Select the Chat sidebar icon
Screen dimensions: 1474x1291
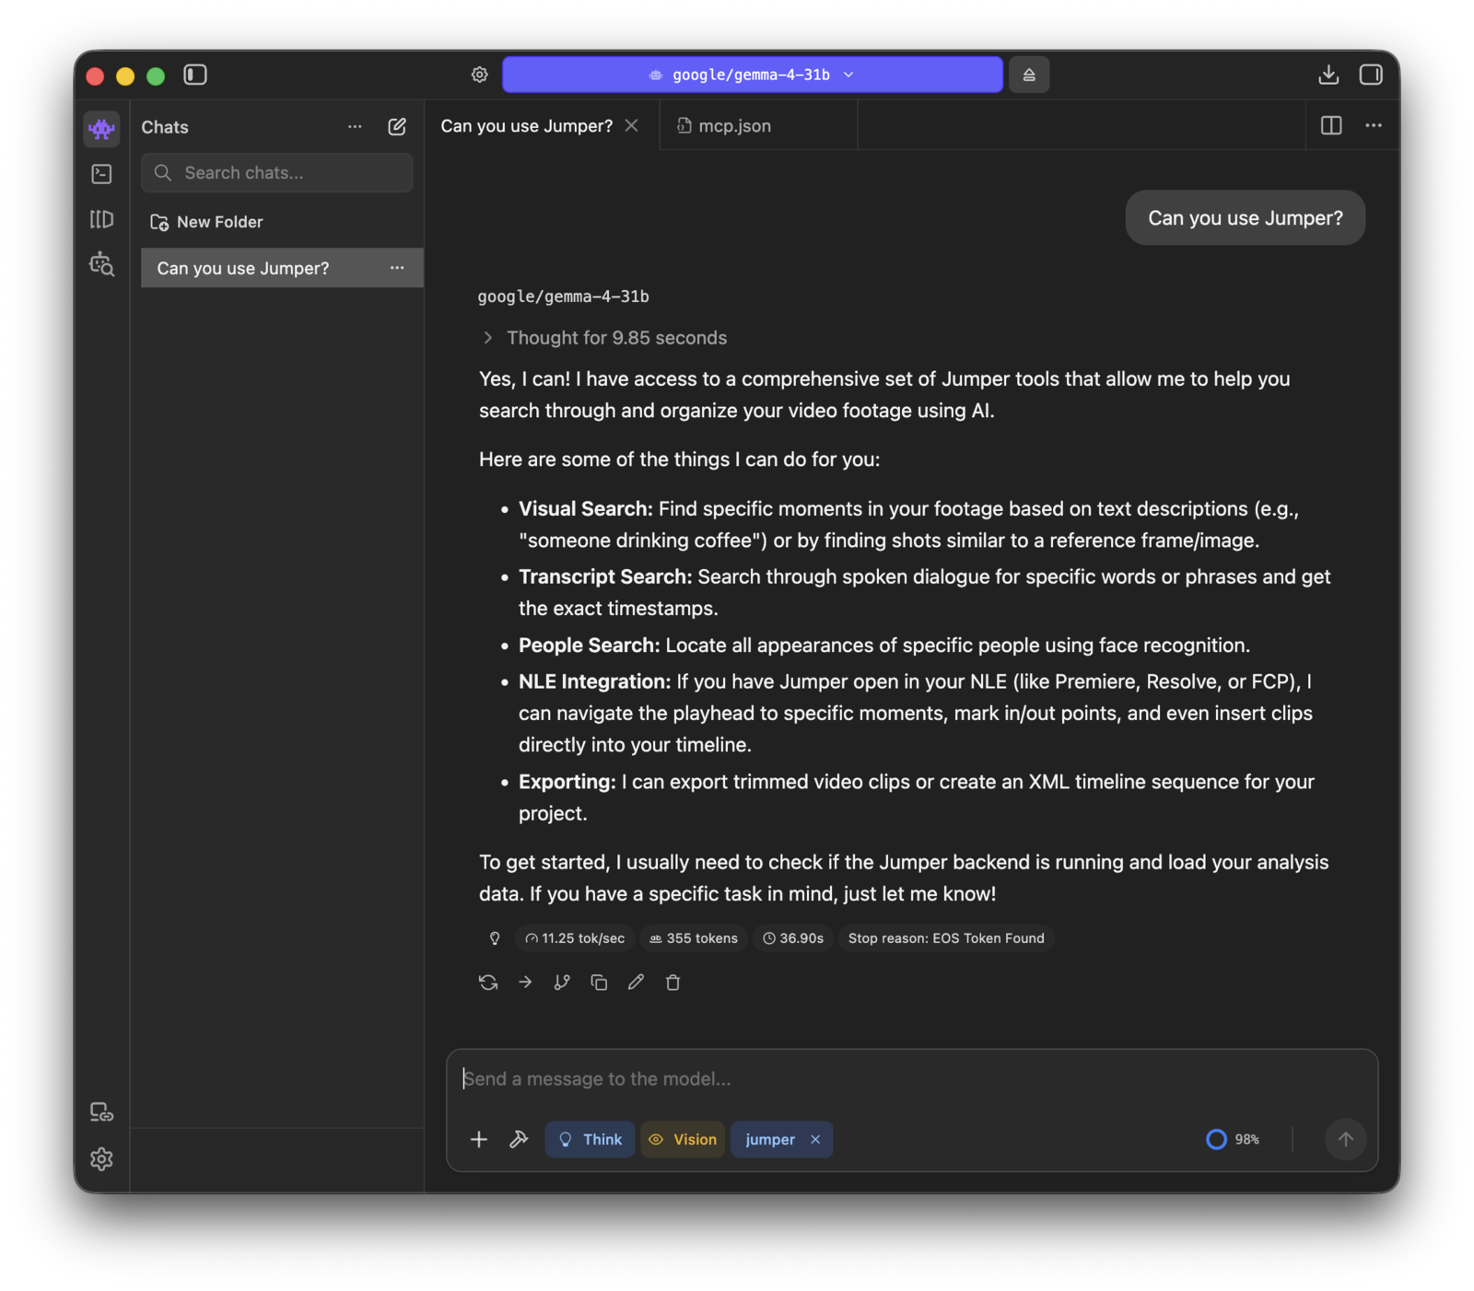click(x=101, y=129)
